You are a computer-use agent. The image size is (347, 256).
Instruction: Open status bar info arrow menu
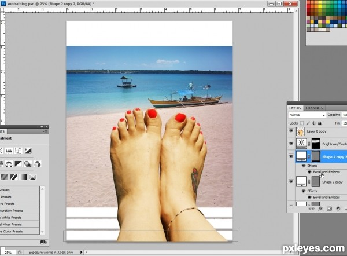point(81,252)
